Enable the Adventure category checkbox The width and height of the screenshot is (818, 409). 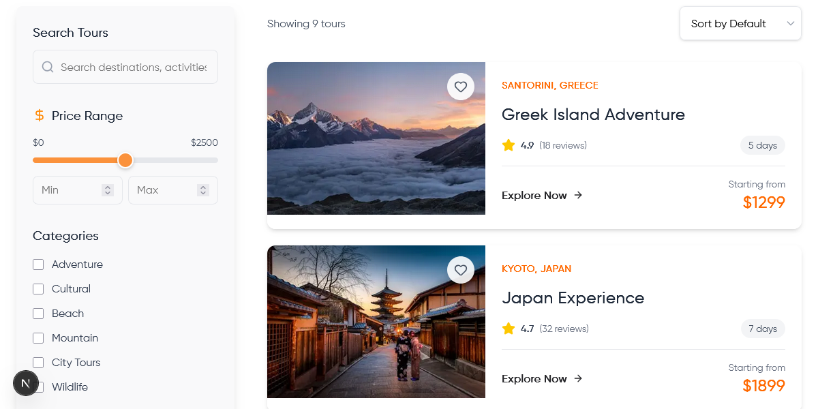pos(38,264)
